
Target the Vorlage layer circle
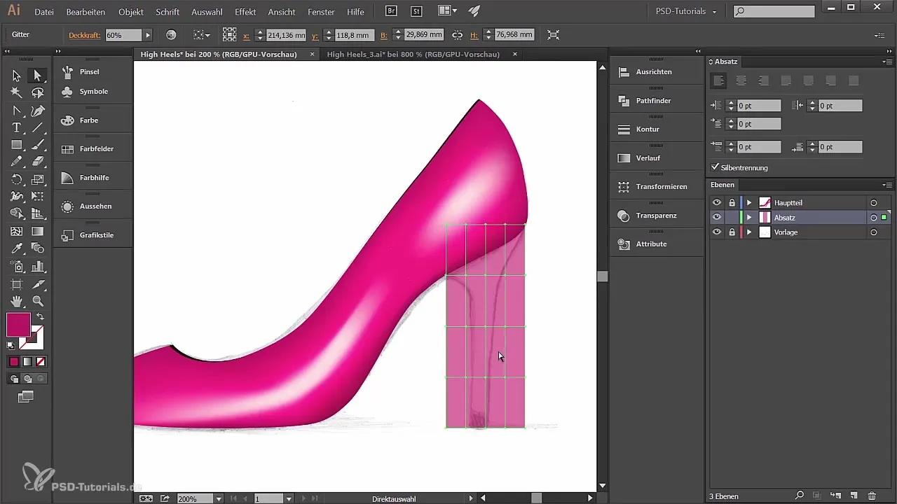[874, 232]
